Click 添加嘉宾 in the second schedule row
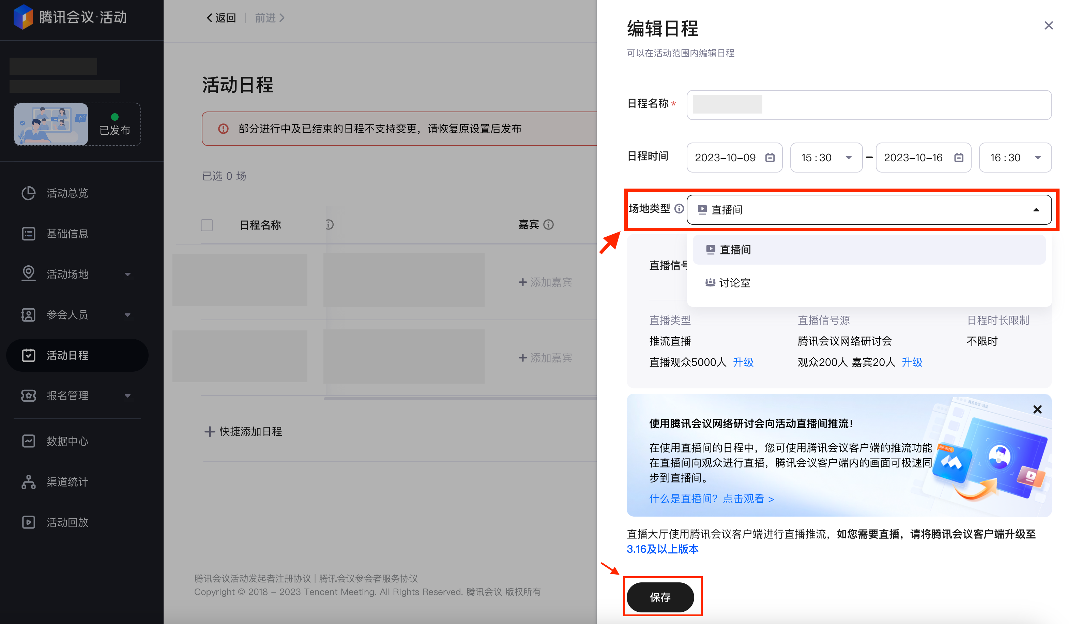The image size is (1081, 624). click(x=545, y=357)
